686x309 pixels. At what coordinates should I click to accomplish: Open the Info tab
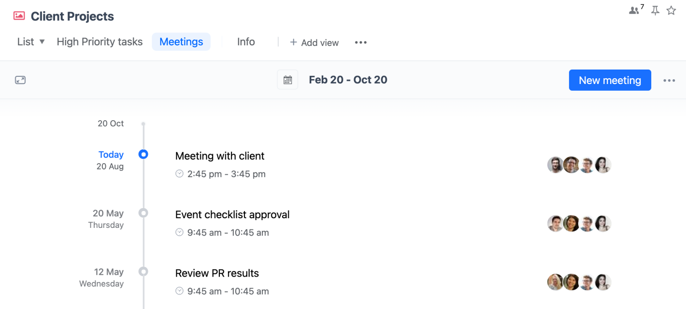(x=246, y=42)
